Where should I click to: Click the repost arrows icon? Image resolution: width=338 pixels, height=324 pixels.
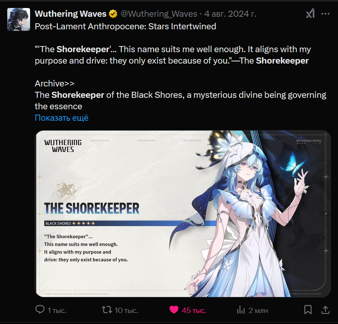pyautogui.click(x=107, y=310)
